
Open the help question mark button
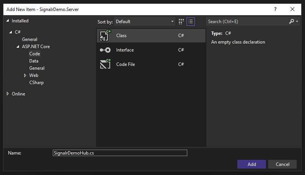pos(275,9)
